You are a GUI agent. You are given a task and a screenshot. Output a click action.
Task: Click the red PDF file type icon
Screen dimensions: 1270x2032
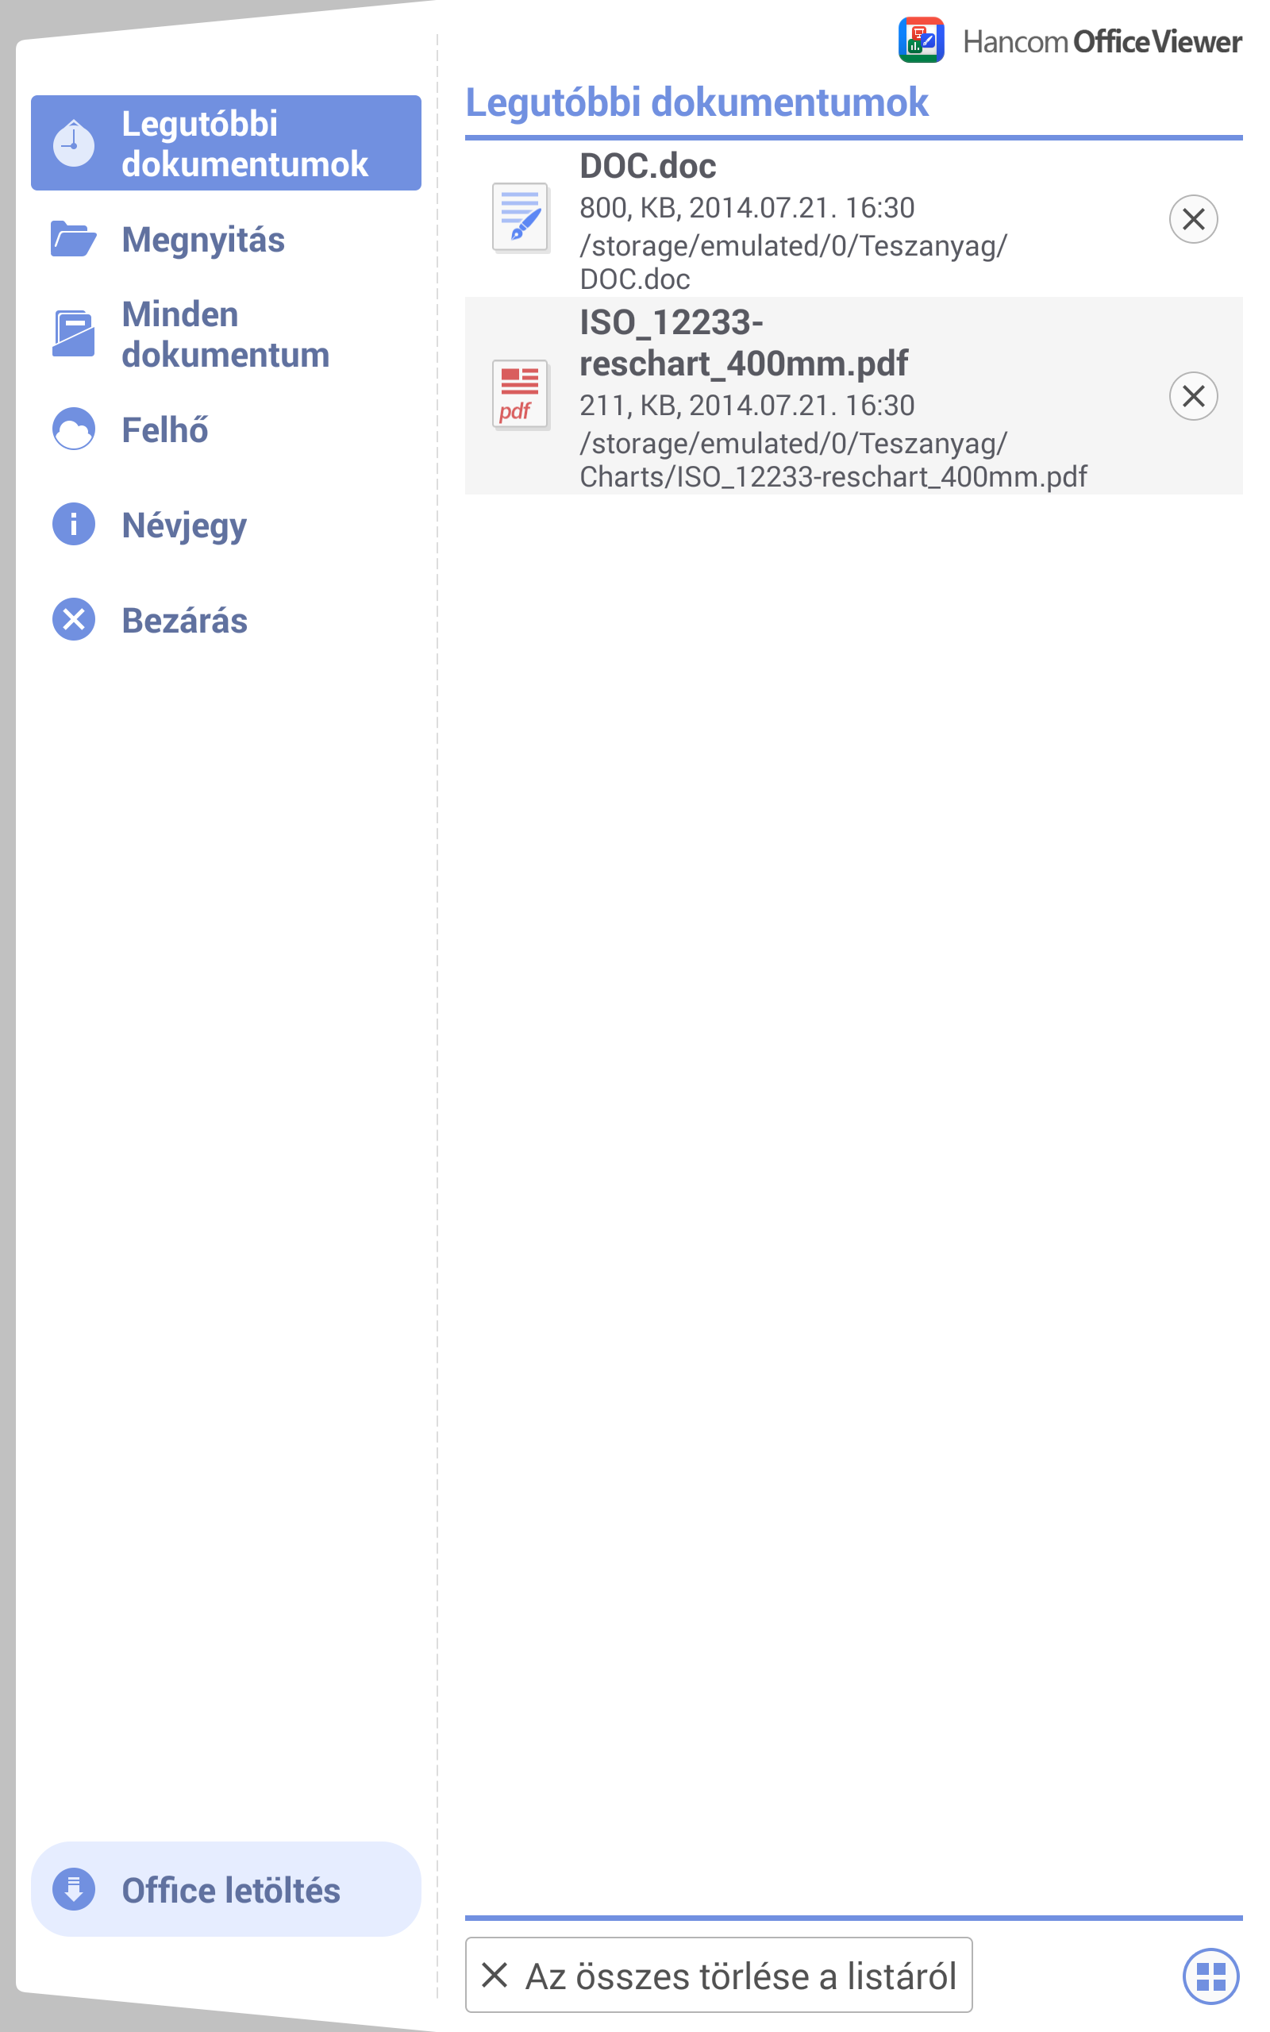(x=521, y=394)
